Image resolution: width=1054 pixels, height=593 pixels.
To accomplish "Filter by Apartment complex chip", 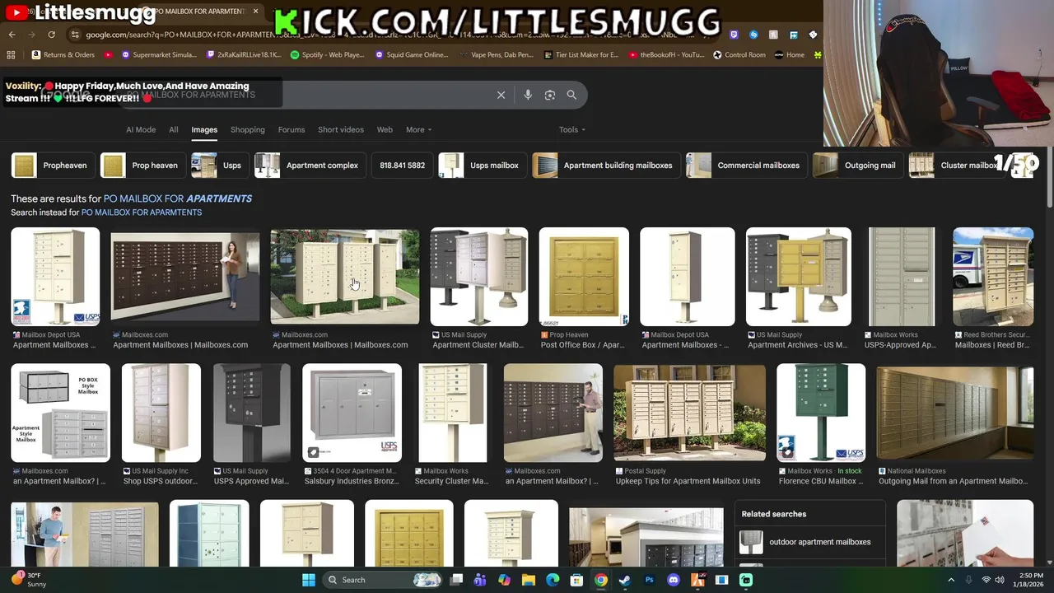I will (310, 166).
